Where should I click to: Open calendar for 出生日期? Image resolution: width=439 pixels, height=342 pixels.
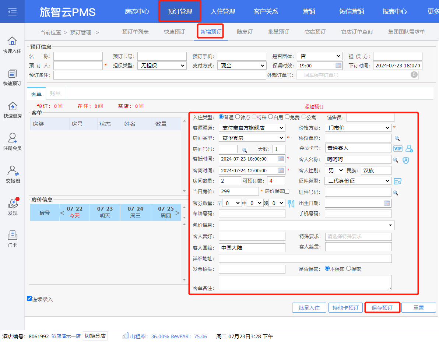[x=387, y=203]
